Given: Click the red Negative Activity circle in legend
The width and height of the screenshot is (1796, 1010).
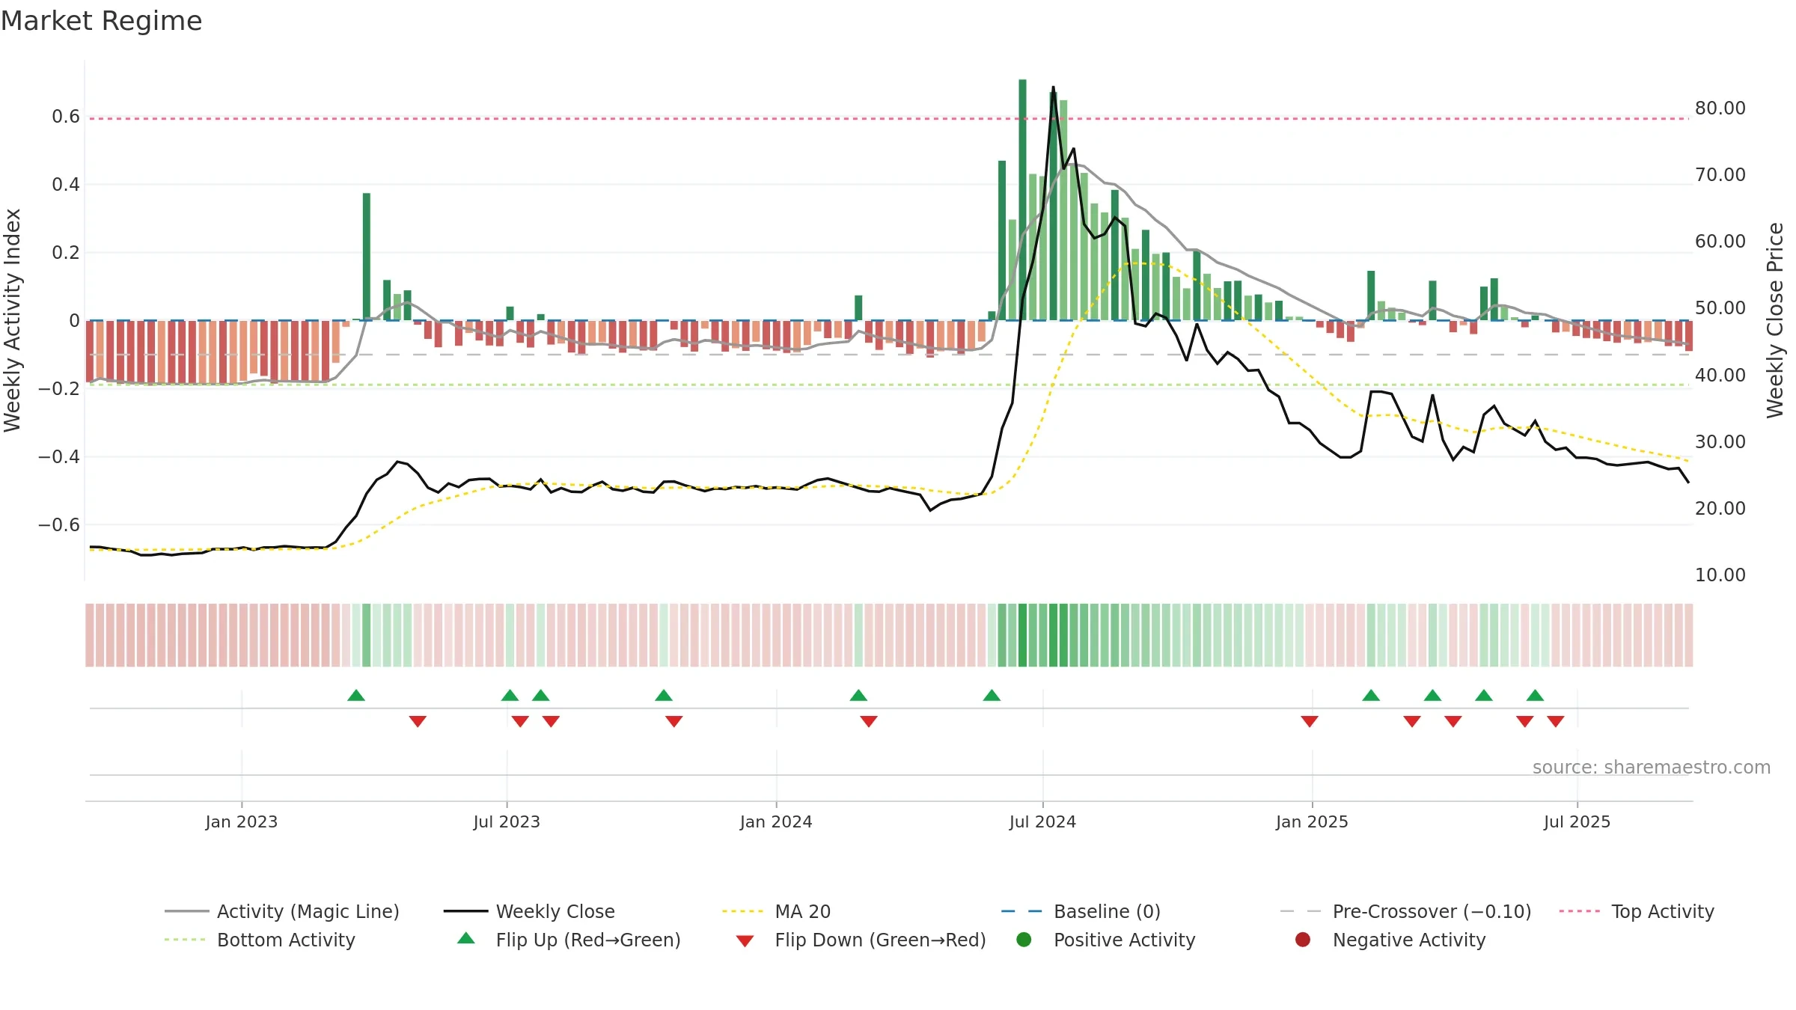Looking at the screenshot, I should [1303, 940].
